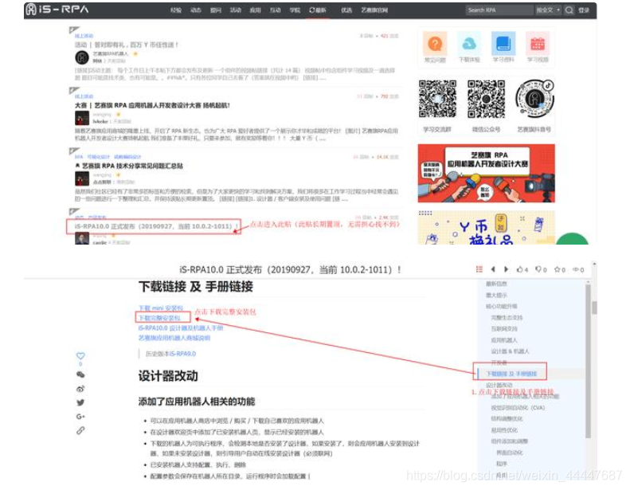Jump to 应用机器人 in contents panel
Screen dimensions: 630x490
click(x=504, y=340)
